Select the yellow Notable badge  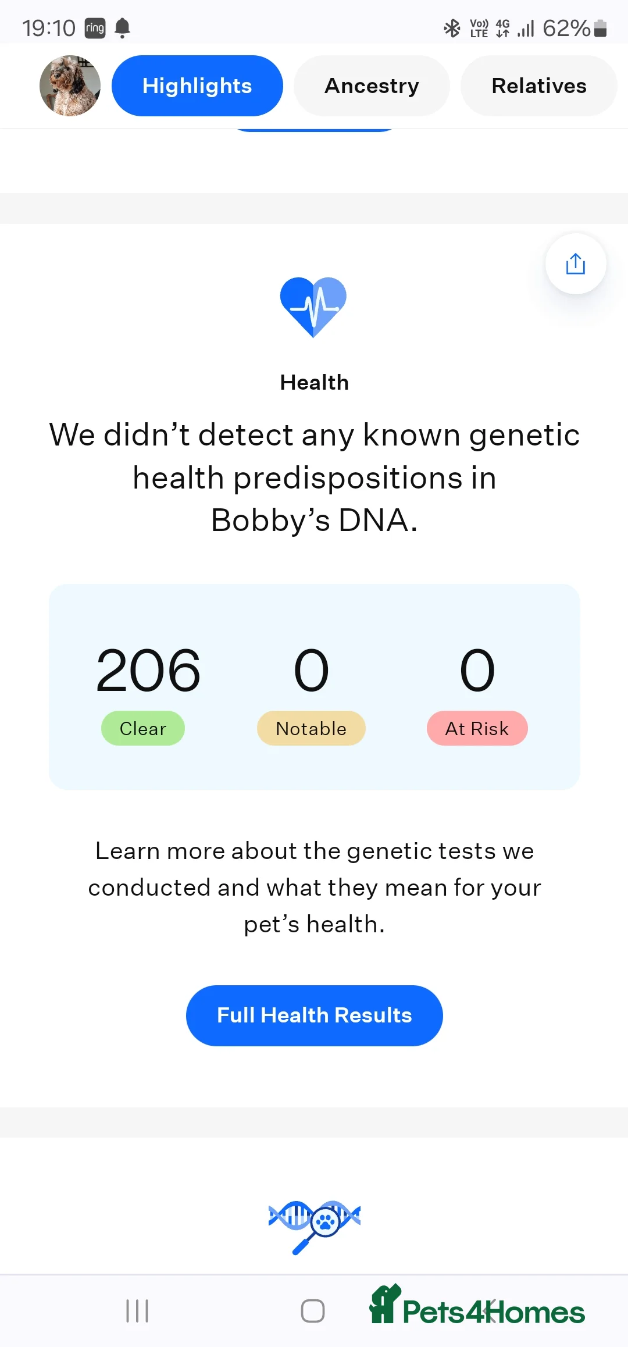311,728
